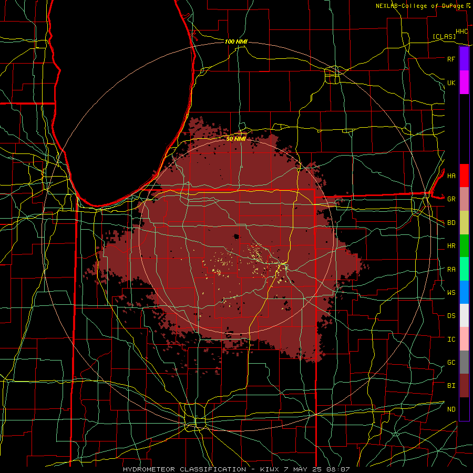The image size is (473, 473).
Task: Click the BI legend label
Action: tap(451, 386)
